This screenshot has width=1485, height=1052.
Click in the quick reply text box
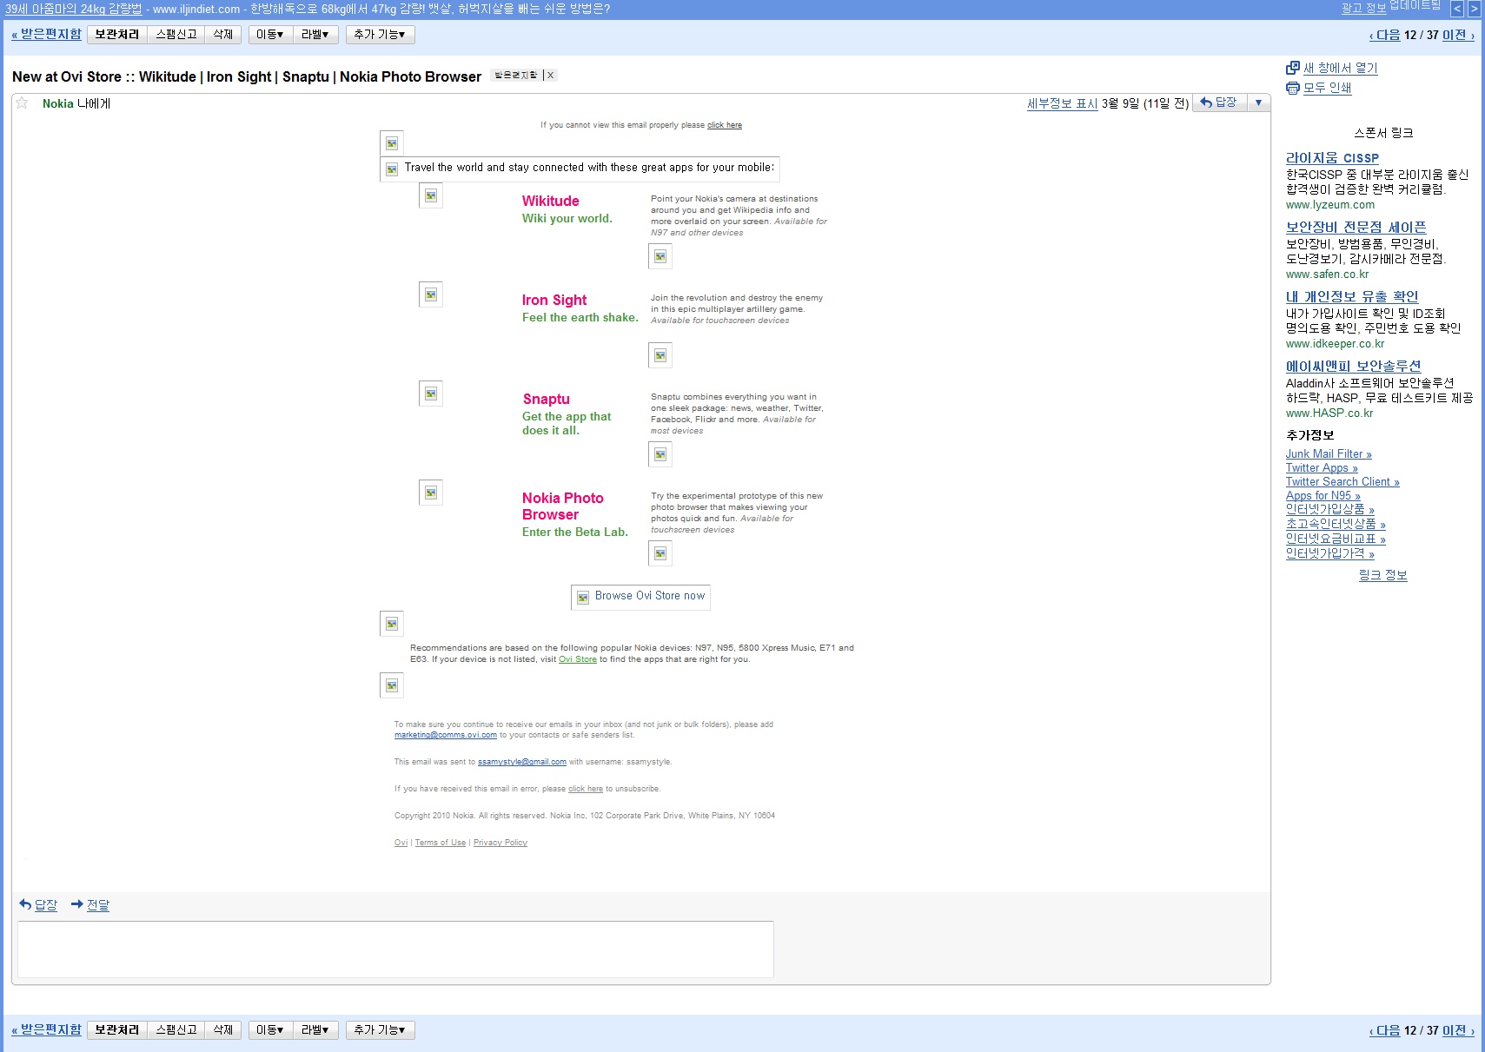[395, 949]
